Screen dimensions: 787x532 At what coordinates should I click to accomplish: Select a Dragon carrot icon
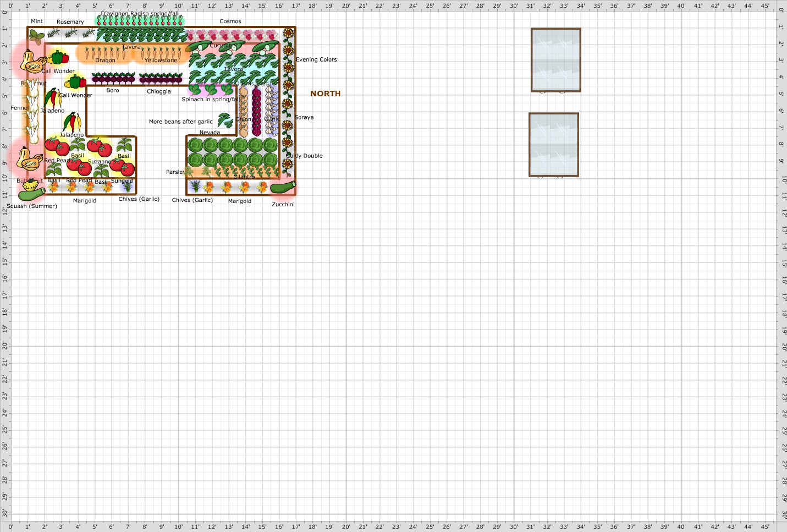point(104,51)
